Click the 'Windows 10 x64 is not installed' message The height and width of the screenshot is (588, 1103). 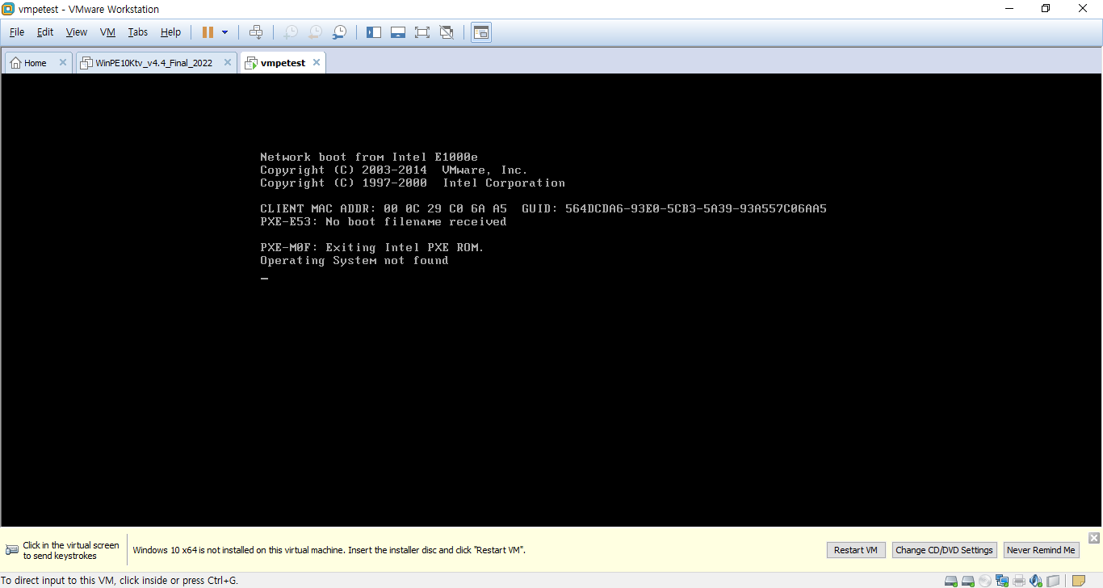click(x=329, y=550)
